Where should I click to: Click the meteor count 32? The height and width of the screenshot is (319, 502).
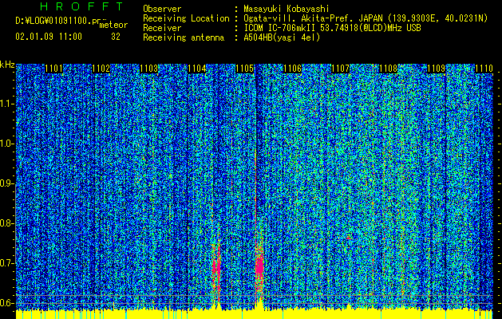(x=116, y=37)
